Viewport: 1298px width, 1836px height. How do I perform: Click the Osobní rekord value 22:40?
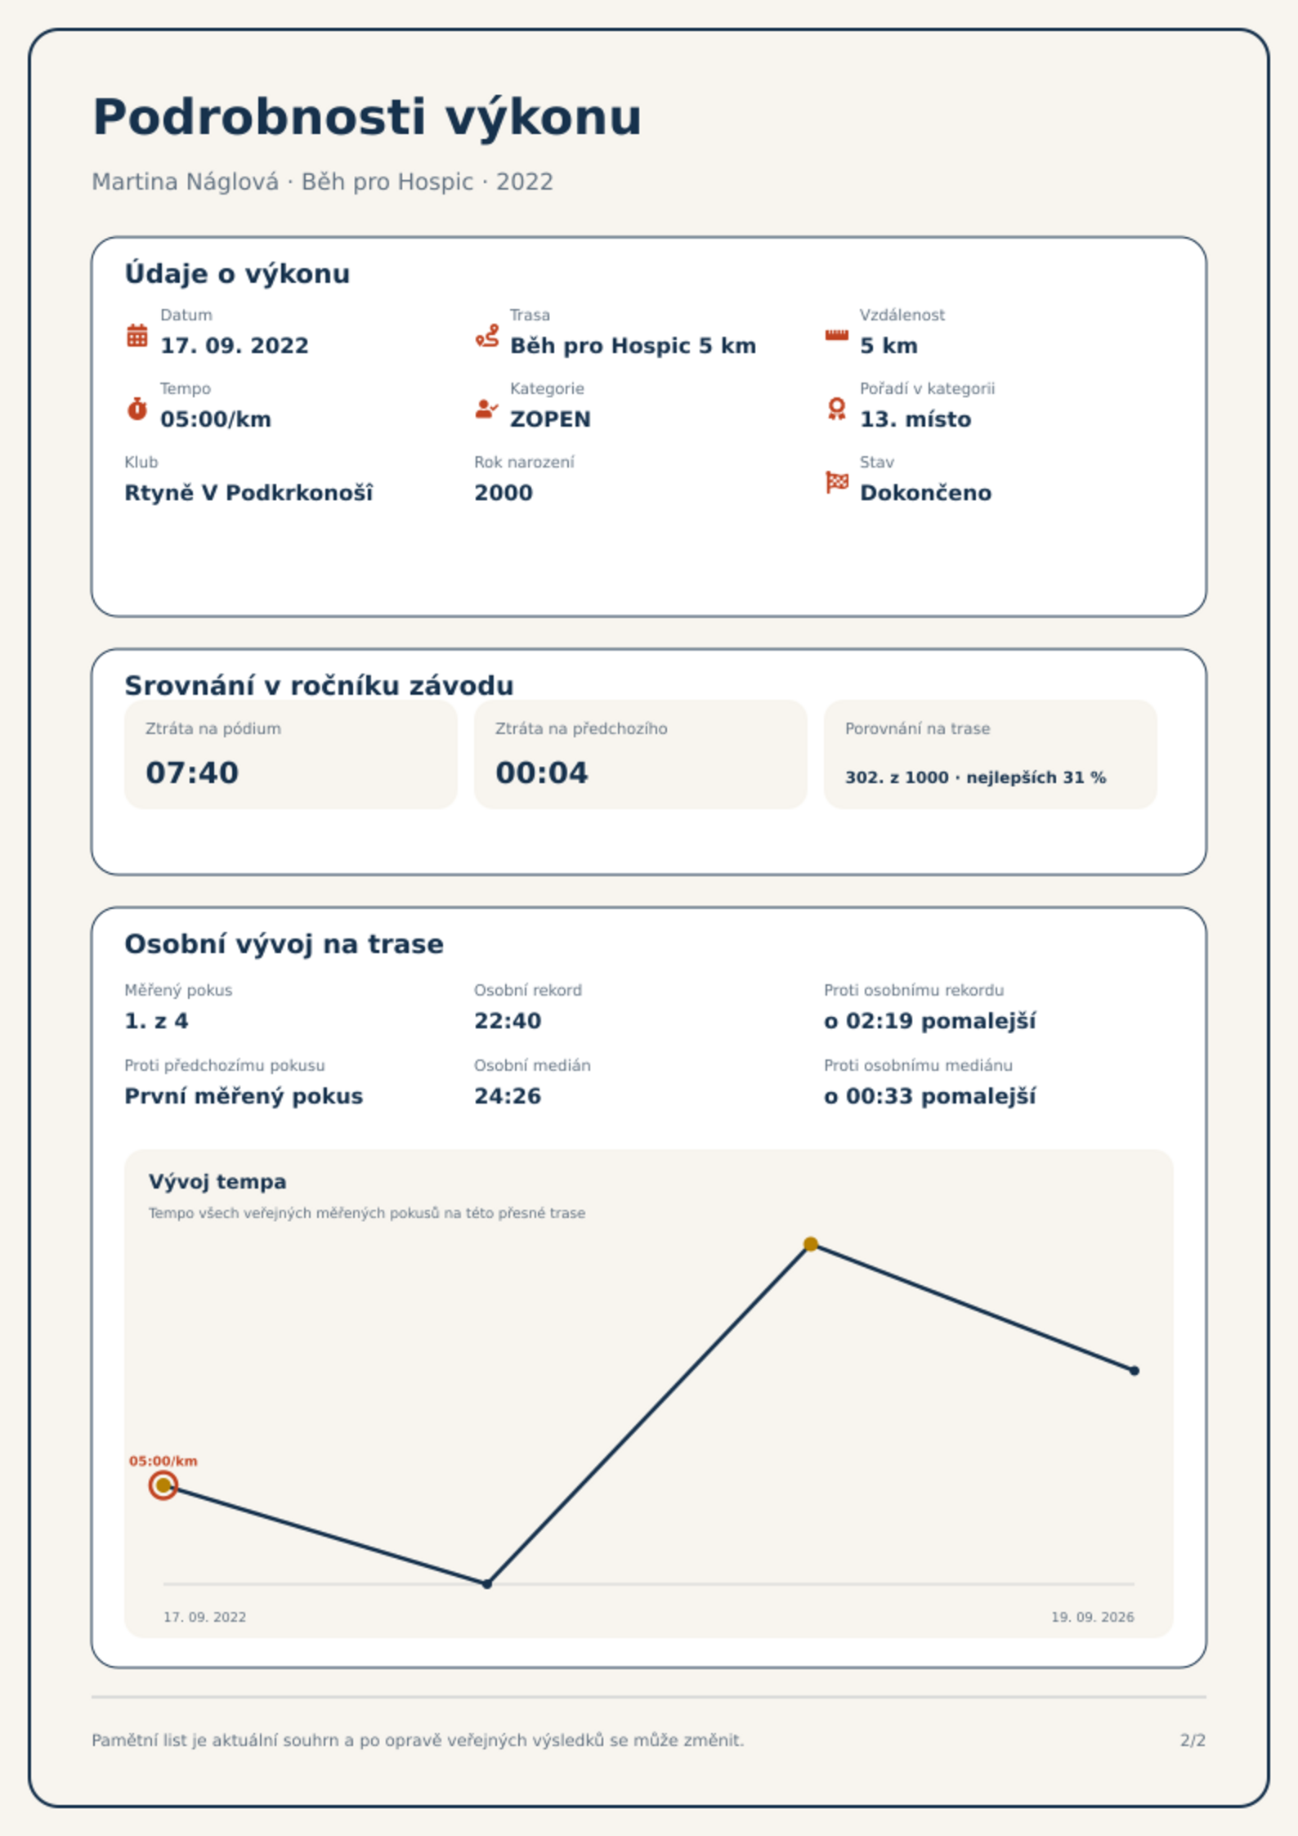(x=508, y=1021)
